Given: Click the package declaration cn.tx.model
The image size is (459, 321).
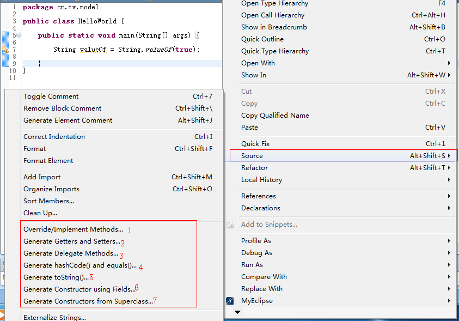Looking at the screenshot, I should tap(78, 7).
